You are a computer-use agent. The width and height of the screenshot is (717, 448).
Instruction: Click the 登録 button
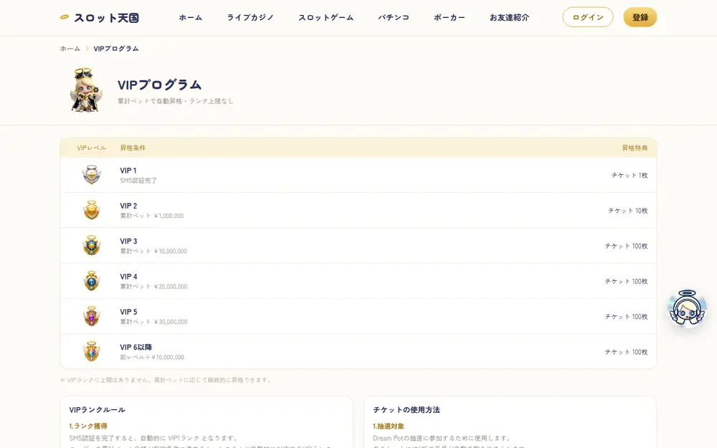[640, 17]
